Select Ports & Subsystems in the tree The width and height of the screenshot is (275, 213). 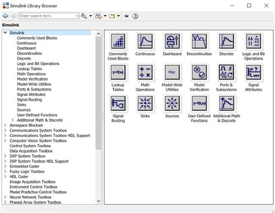point(34,89)
